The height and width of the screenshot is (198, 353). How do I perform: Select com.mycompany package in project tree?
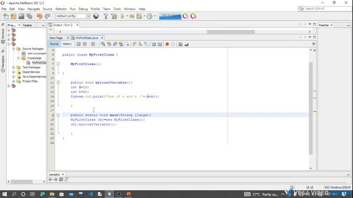click(36, 53)
